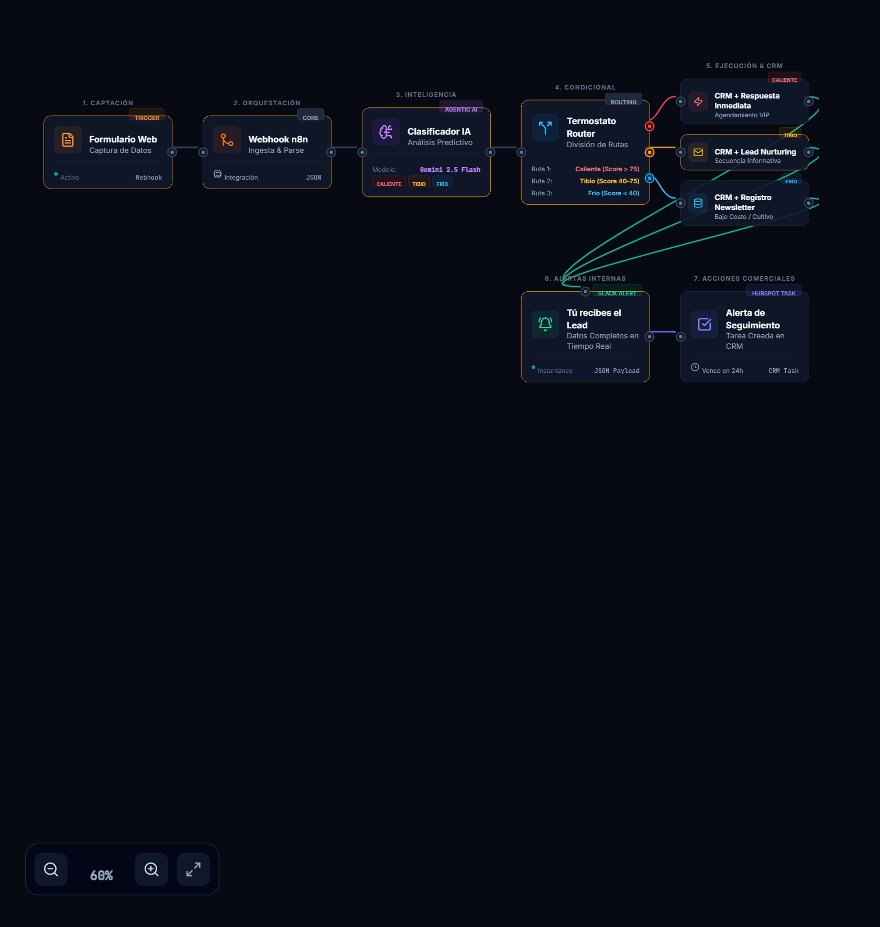The width and height of the screenshot is (880, 927).
Task: Click the lightning icon on Respuesta Inmediata
Action: [698, 102]
